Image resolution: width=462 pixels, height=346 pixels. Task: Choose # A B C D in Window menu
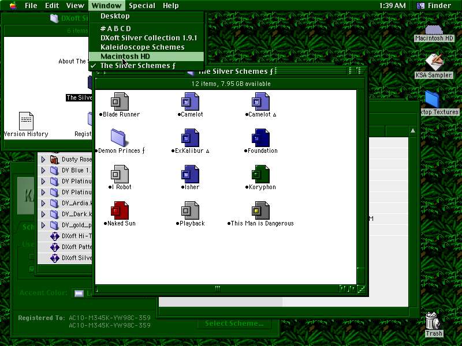pyautogui.click(x=147, y=28)
